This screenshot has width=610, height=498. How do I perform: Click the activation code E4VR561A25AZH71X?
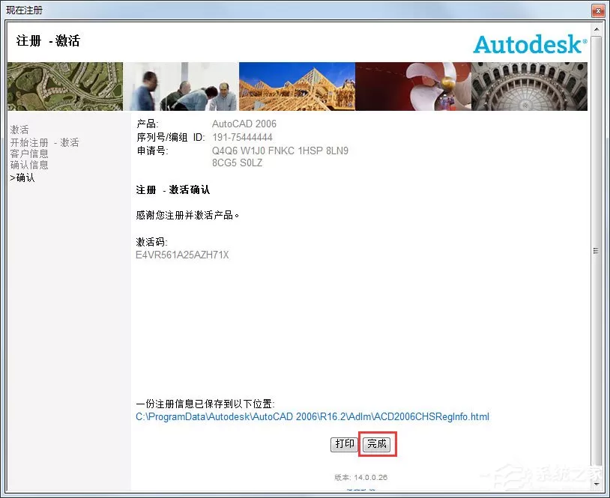pyautogui.click(x=182, y=255)
